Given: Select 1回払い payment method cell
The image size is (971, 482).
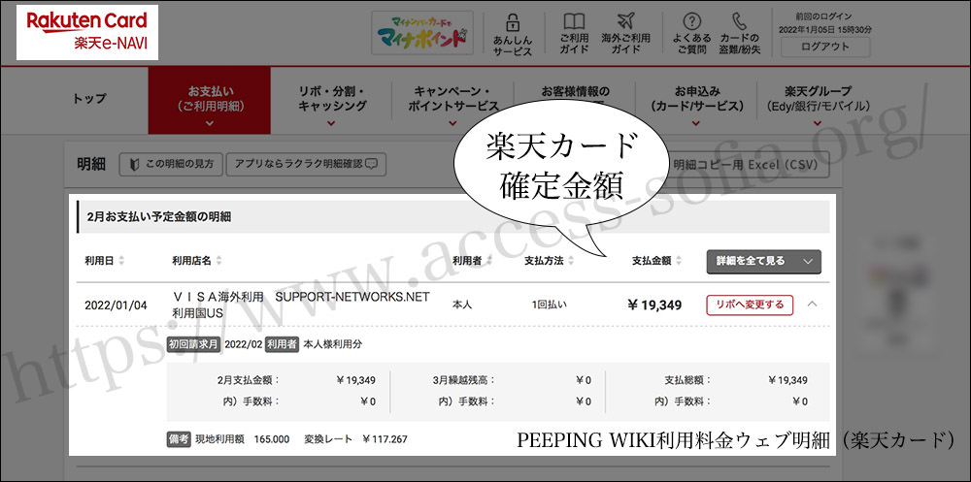Looking at the screenshot, I should tap(549, 305).
